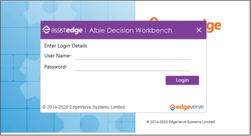Screen dimensions: 251x136
Task: Click the Password label
Action: [x=55, y=67]
